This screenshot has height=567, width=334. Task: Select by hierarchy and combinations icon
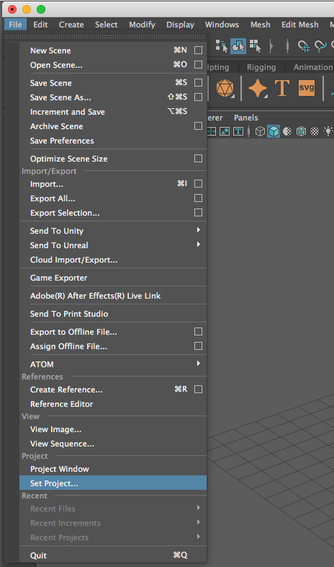click(222, 46)
